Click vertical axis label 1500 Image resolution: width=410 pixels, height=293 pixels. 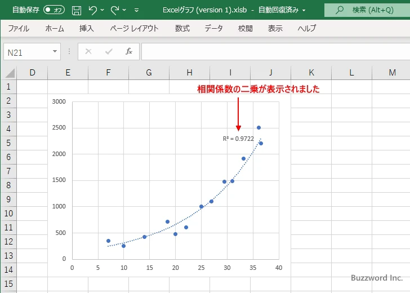[x=59, y=180]
